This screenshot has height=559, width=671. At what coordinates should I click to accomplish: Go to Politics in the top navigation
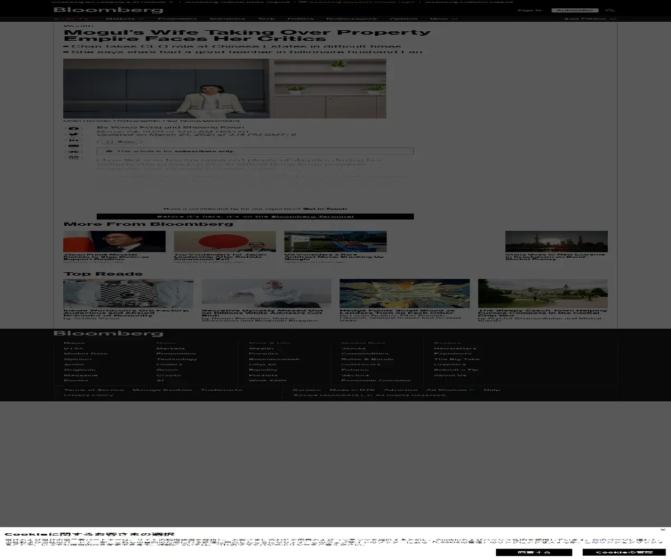[301, 19]
